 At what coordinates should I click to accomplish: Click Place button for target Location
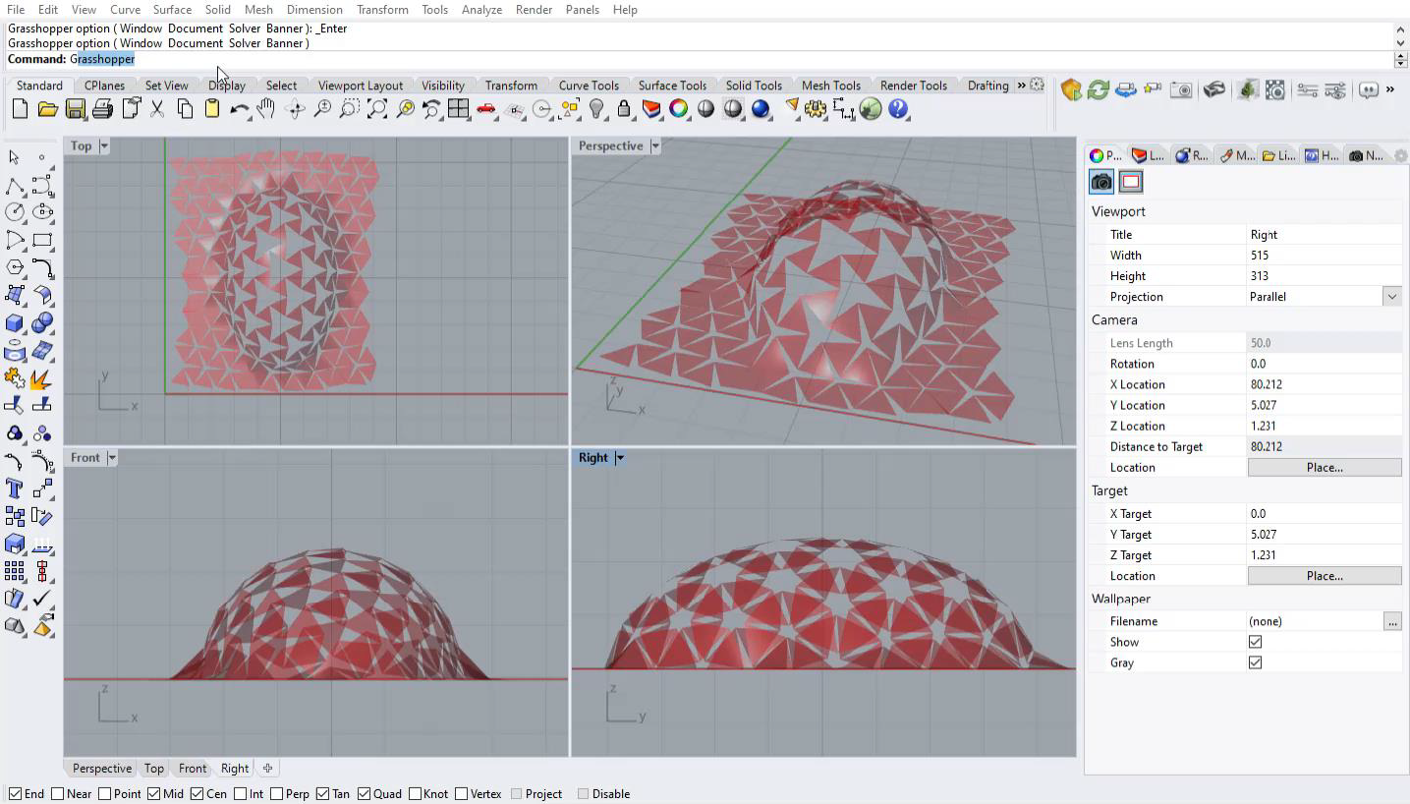tap(1325, 576)
